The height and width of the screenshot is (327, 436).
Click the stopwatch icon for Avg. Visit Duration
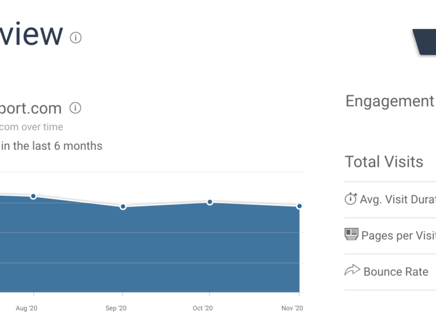click(350, 199)
